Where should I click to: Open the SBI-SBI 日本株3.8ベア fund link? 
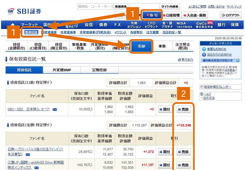point(29,109)
